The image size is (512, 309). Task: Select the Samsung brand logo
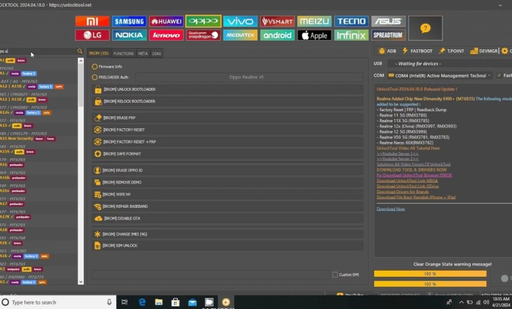tap(129, 21)
